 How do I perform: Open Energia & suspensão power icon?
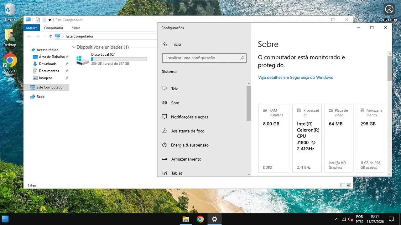pos(164,145)
